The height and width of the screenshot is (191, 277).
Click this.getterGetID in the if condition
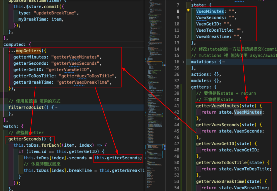pyautogui.click(x=77, y=152)
